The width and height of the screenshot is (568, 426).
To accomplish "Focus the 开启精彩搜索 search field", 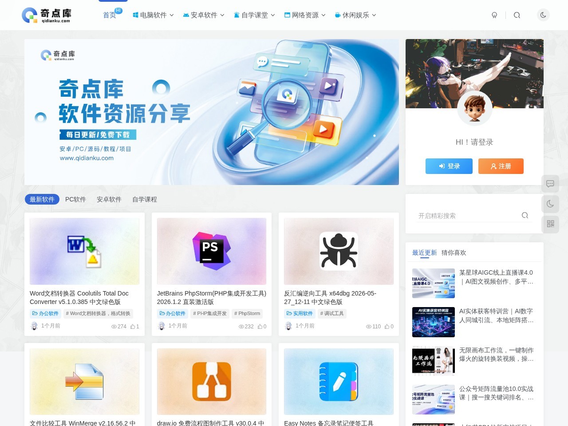I will (x=468, y=216).
